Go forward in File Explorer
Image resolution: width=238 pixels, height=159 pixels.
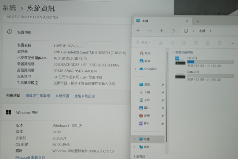click(x=150, y=31)
